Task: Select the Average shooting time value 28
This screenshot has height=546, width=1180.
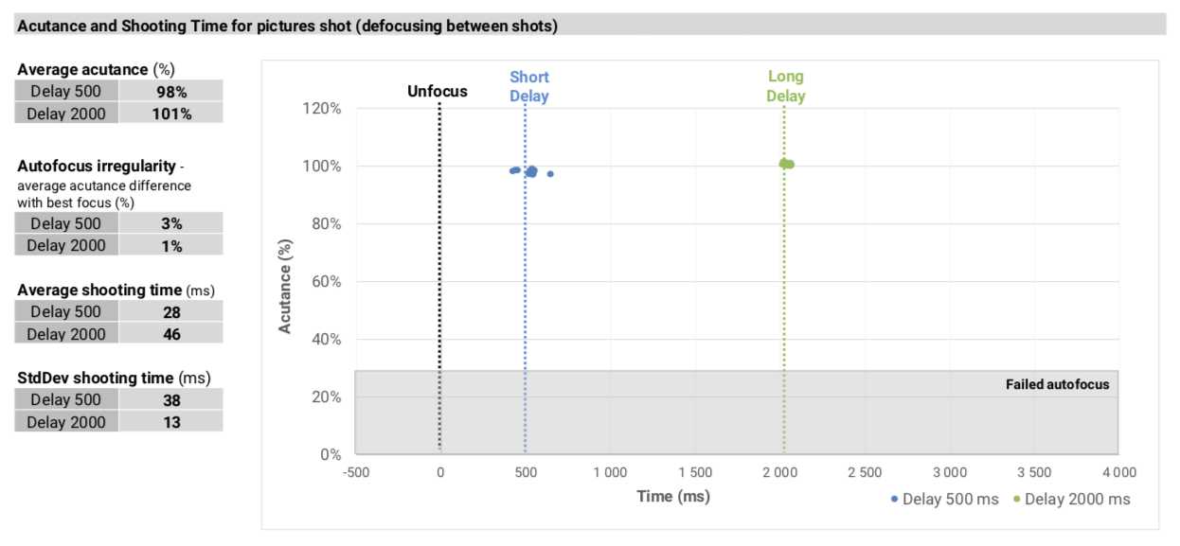Action: [x=171, y=311]
